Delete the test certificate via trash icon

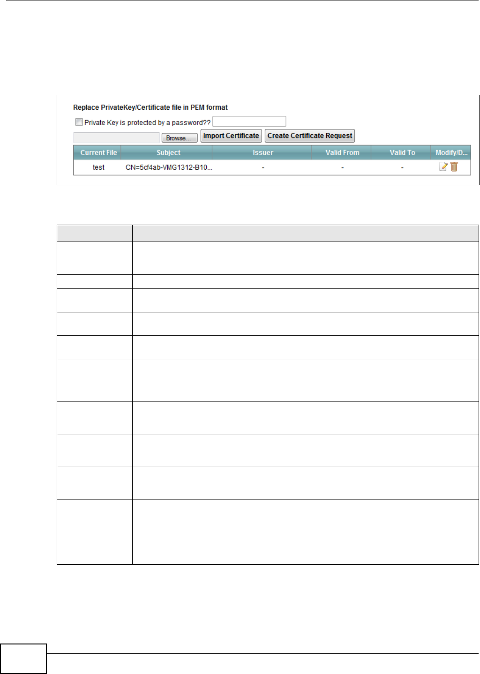454,167
